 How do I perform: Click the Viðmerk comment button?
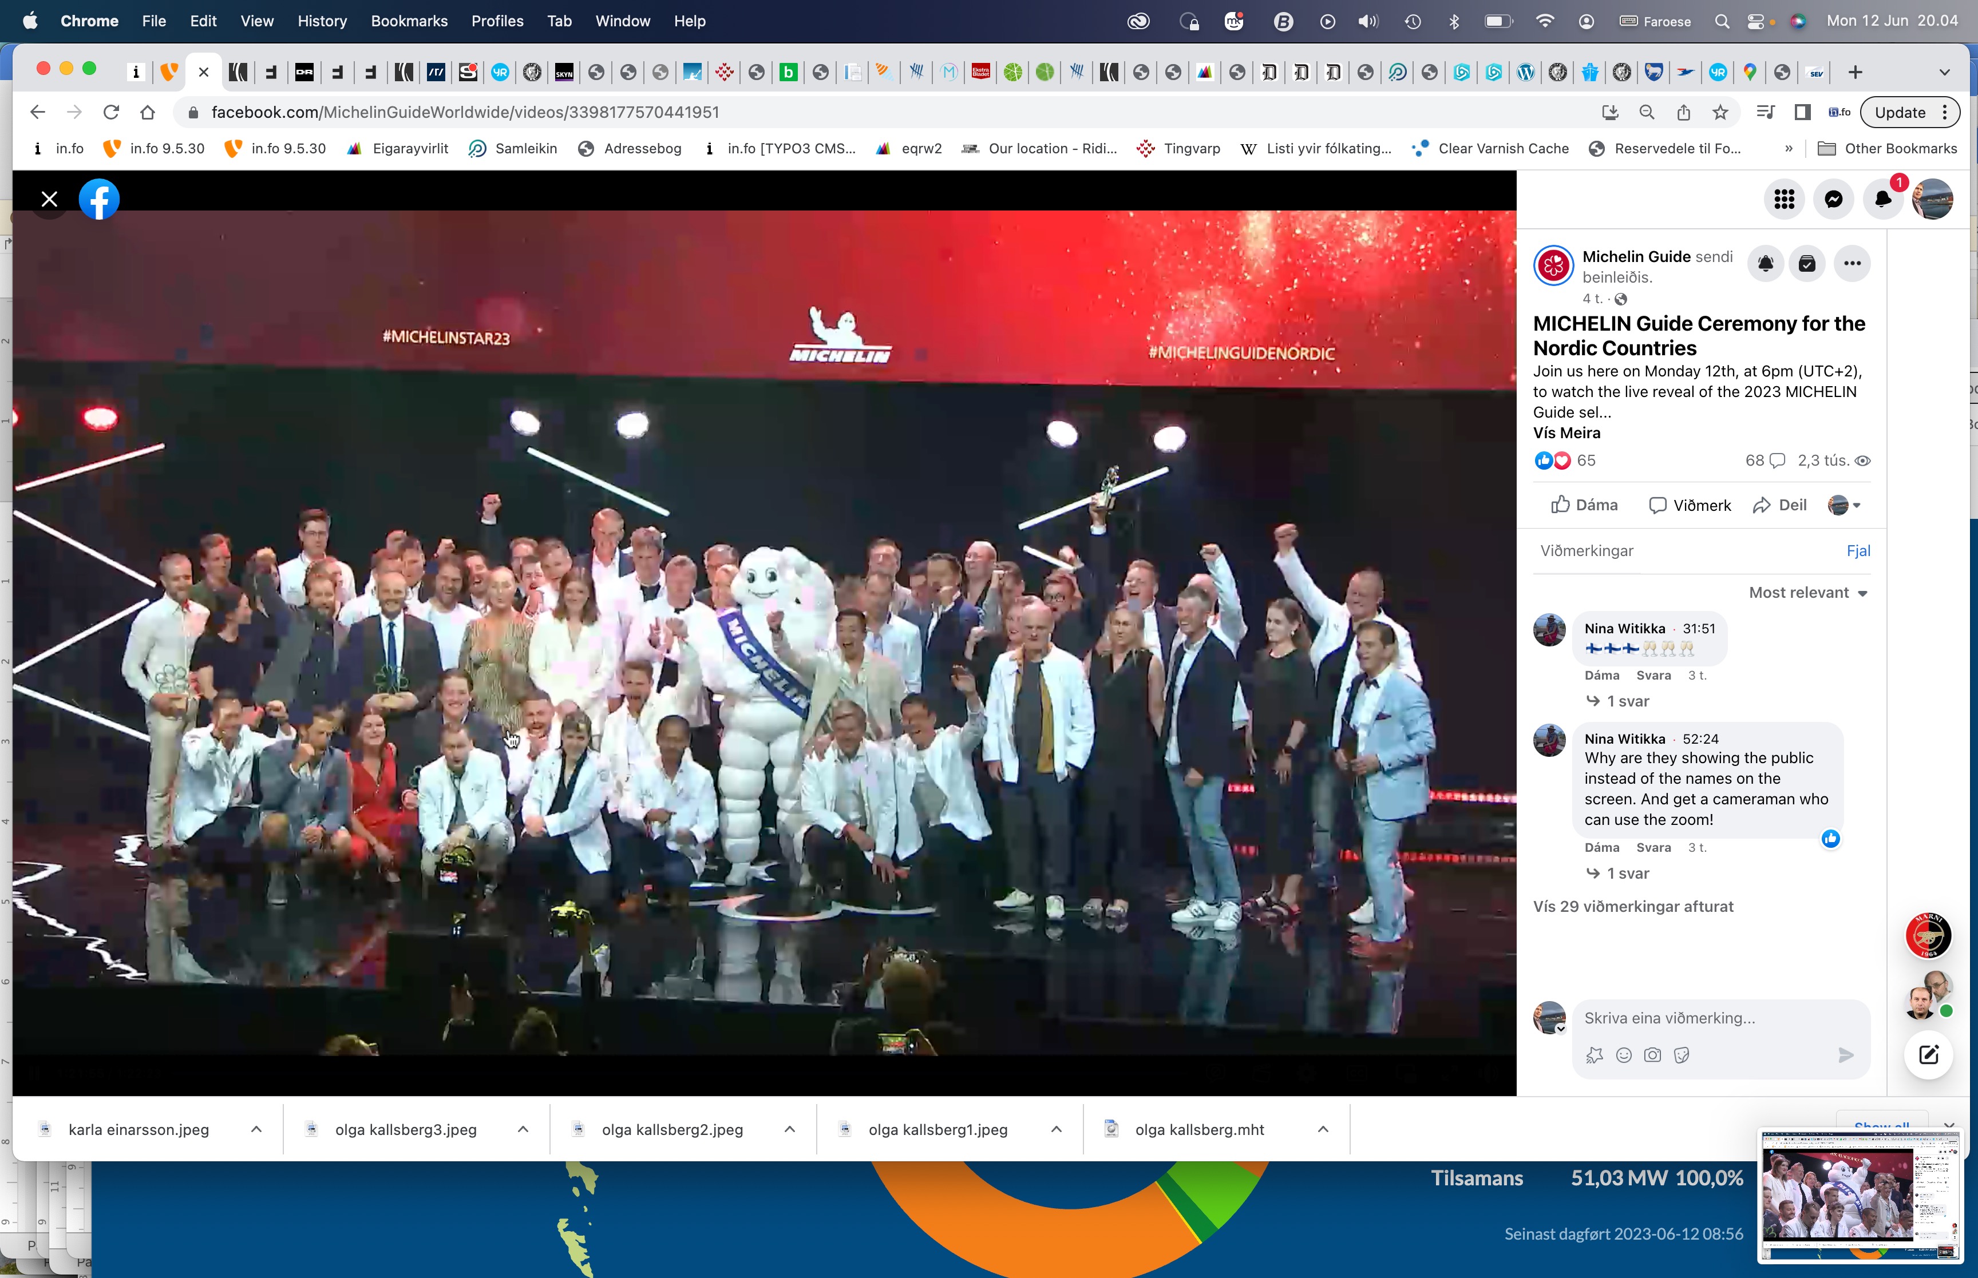tap(1690, 505)
